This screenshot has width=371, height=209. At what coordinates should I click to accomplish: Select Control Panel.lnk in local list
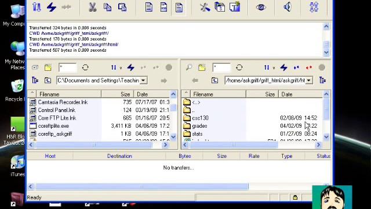point(57,110)
